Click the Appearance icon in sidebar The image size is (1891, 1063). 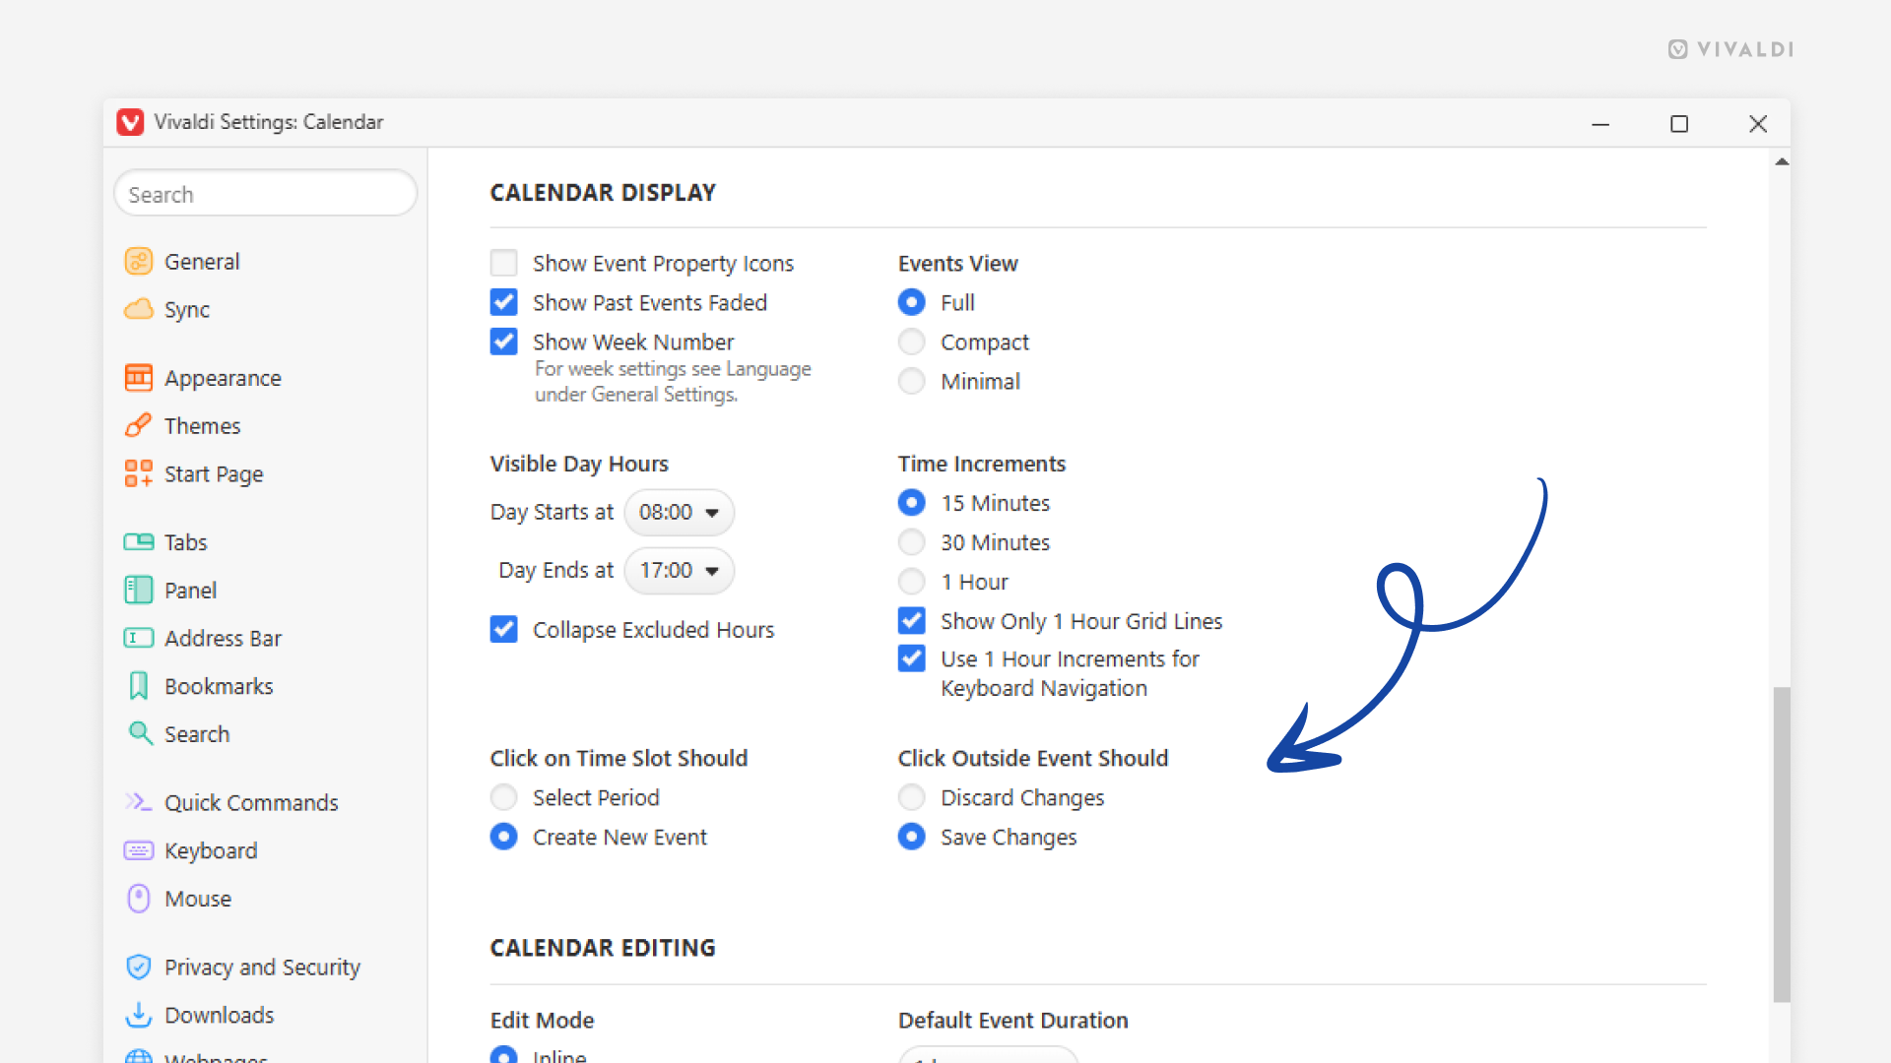coord(139,378)
